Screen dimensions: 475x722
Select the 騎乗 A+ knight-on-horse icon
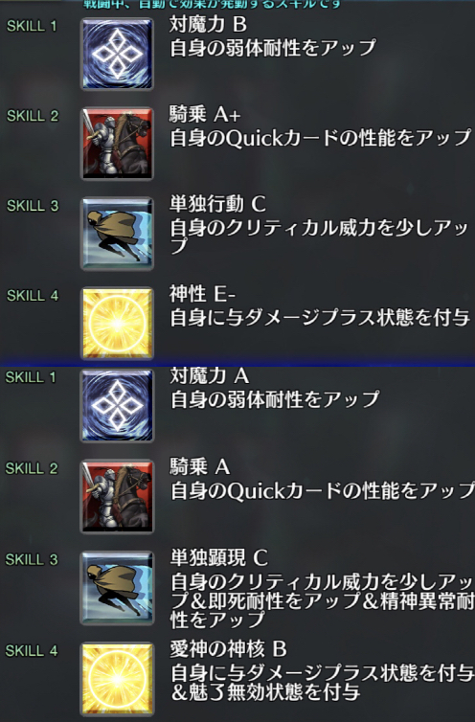point(117,144)
